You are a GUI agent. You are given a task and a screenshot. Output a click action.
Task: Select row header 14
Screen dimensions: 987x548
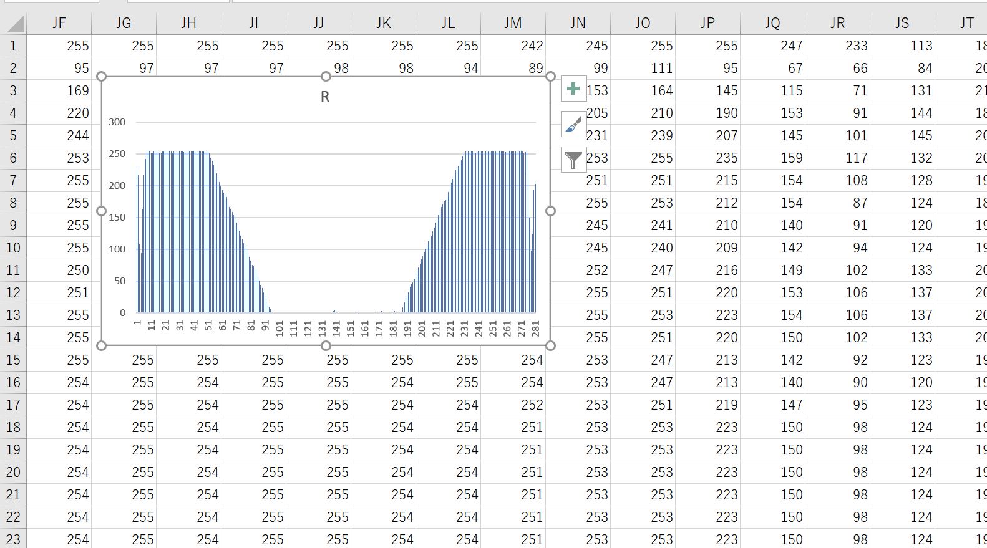(14, 337)
